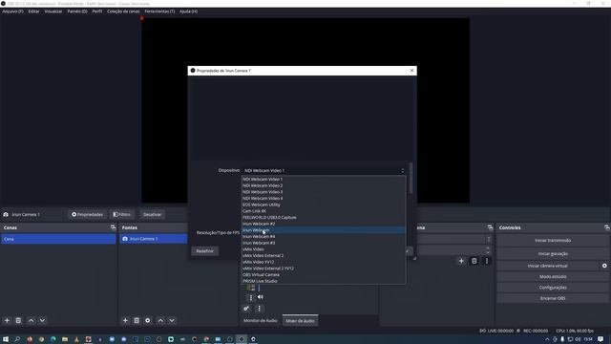Open the Editar menu
The image size is (611, 344).
(x=33, y=11)
